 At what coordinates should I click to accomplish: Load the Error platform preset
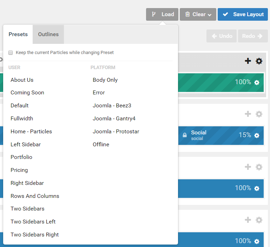[99, 93]
